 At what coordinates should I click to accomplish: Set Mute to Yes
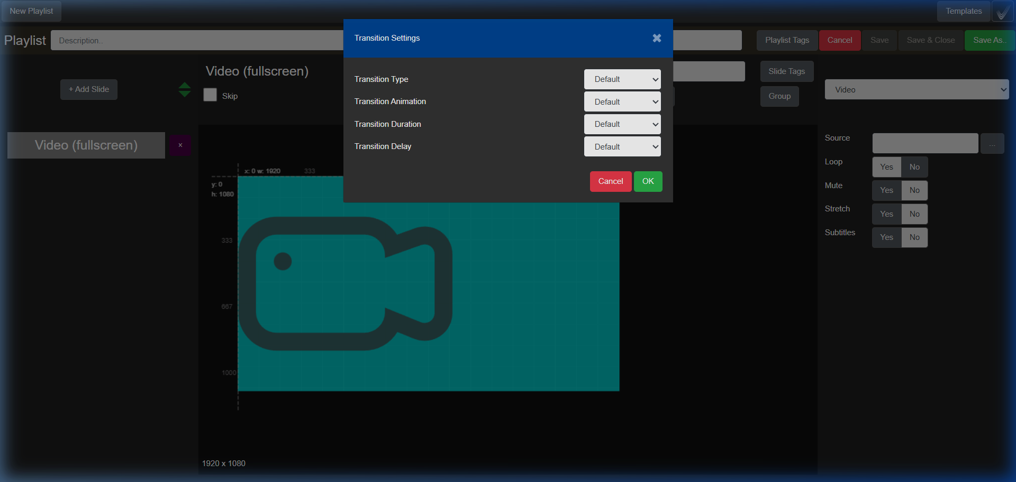(886, 190)
